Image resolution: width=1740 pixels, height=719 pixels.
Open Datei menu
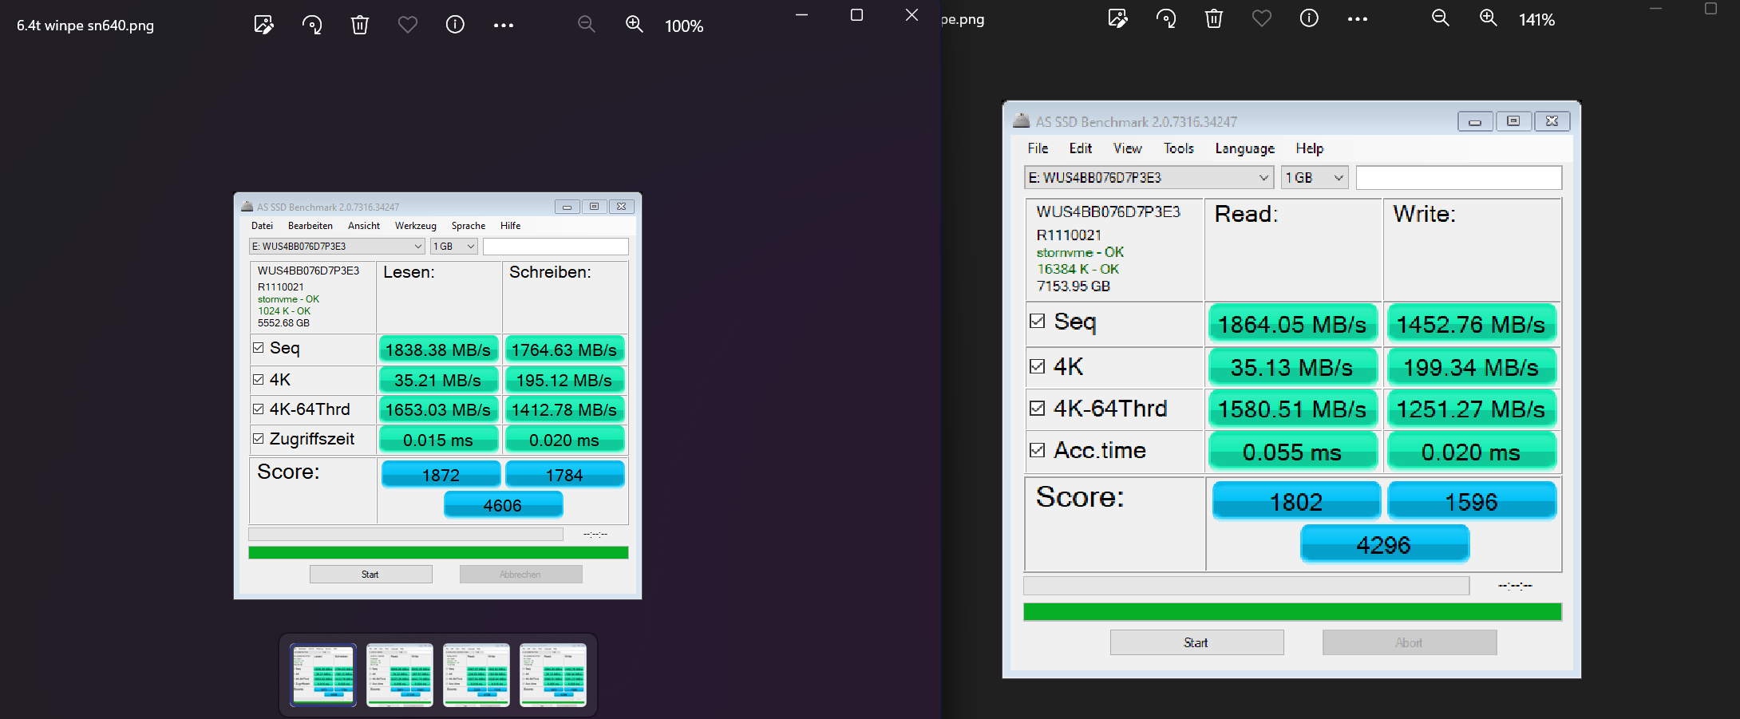262,226
